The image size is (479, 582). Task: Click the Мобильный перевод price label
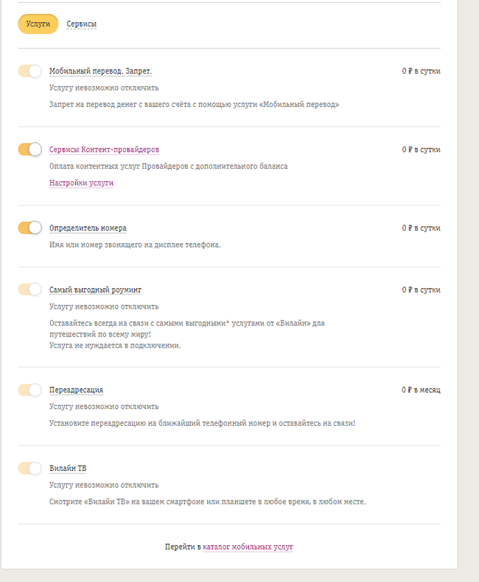click(421, 71)
